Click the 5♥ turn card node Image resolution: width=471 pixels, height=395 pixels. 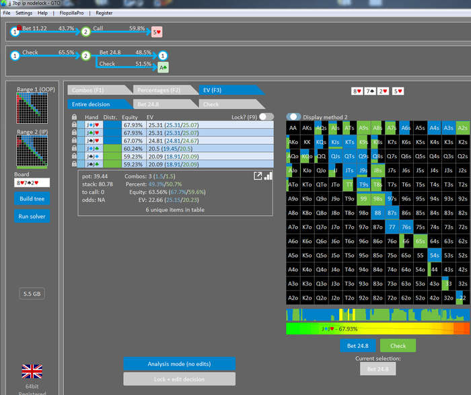tap(157, 32)
